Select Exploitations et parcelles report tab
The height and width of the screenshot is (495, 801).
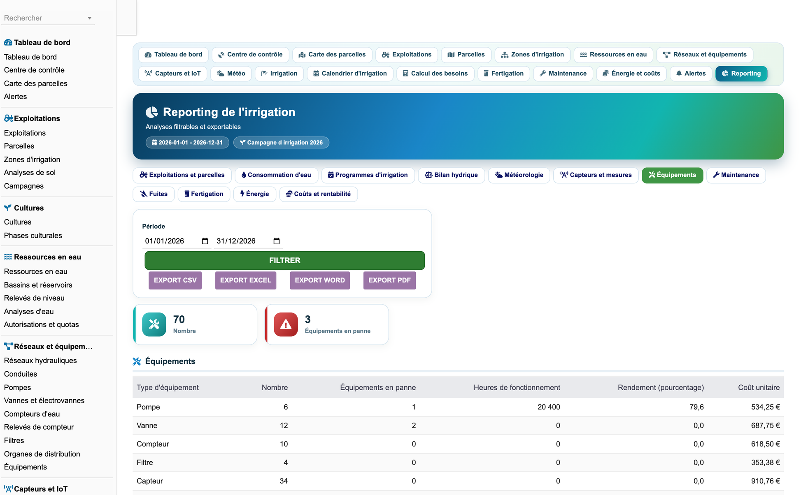[182, 175]
